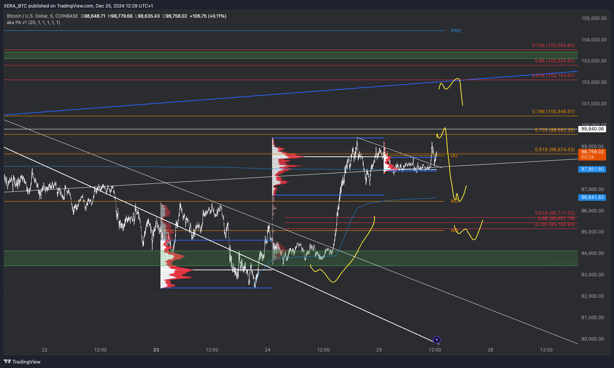Viewport: 614px width, 368px height.
Task: Select the DO line label
Action: click(x=453, y=155)
